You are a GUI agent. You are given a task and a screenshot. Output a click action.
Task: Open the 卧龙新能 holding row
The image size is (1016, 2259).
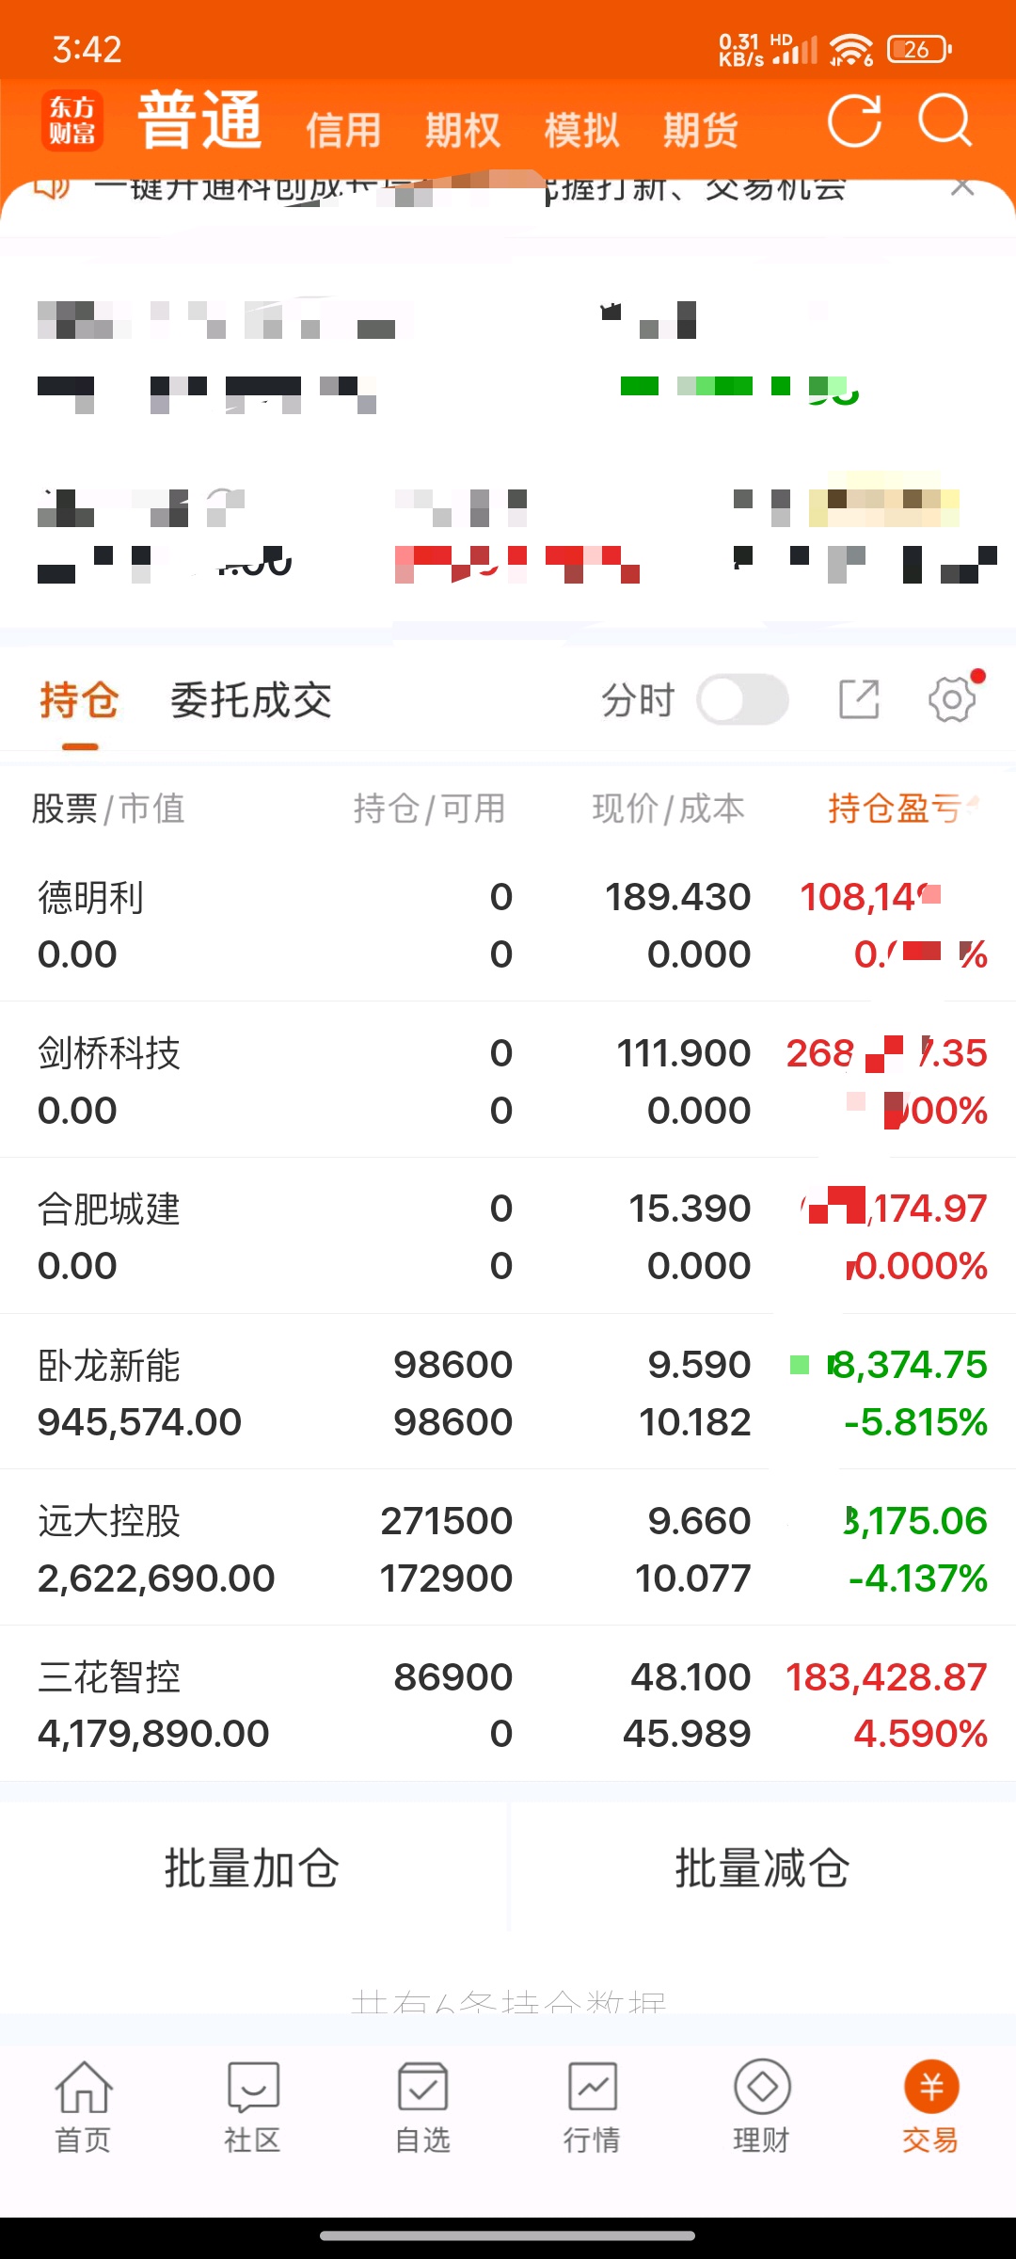pos(508,1392)
